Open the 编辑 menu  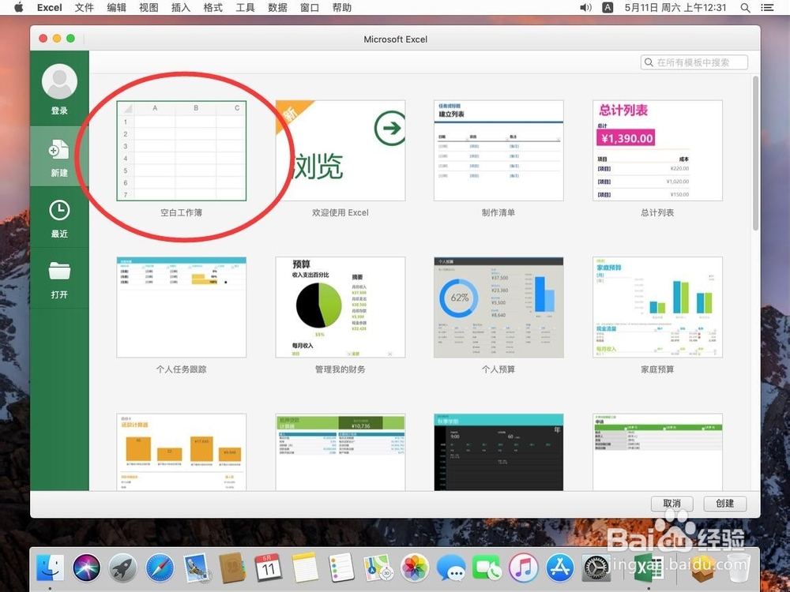116,8
